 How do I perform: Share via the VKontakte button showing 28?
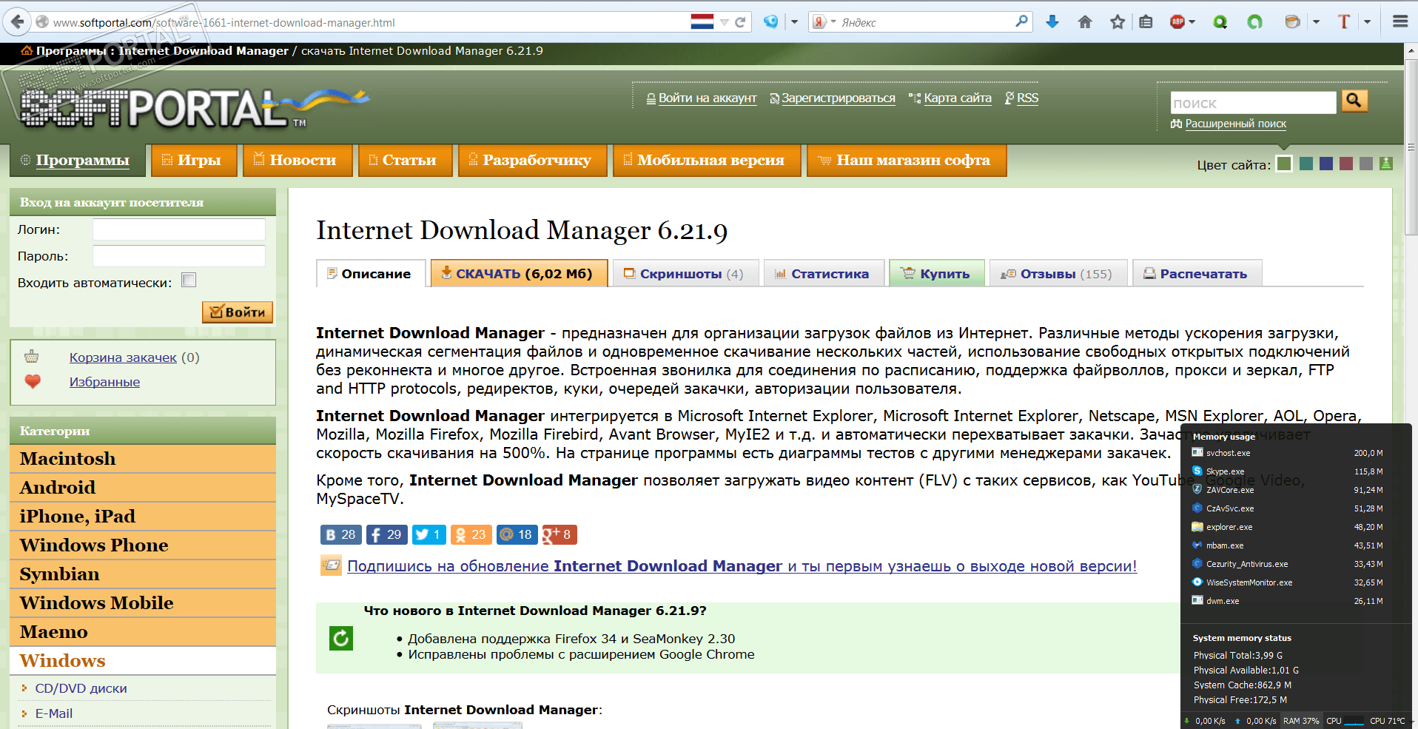340,534
